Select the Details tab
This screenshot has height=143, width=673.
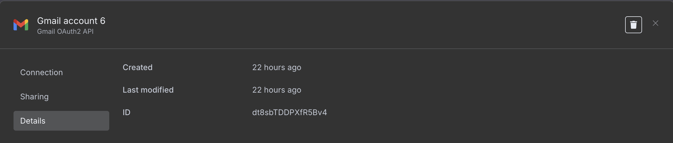coord(61,121)
